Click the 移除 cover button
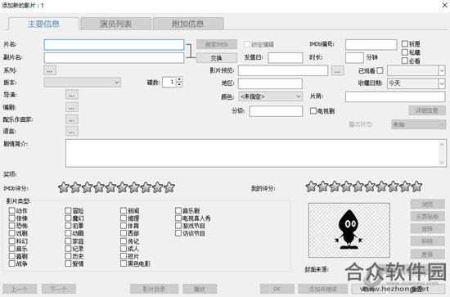 (x=428, y=241)
